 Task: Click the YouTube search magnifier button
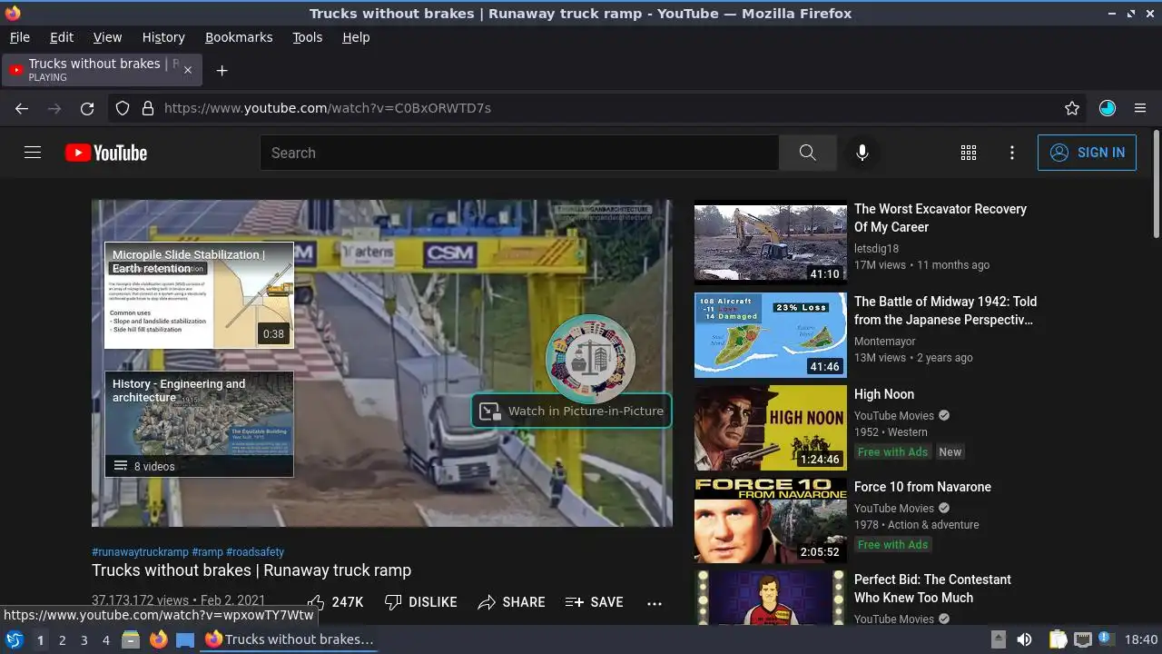click(x=807, y=153)
